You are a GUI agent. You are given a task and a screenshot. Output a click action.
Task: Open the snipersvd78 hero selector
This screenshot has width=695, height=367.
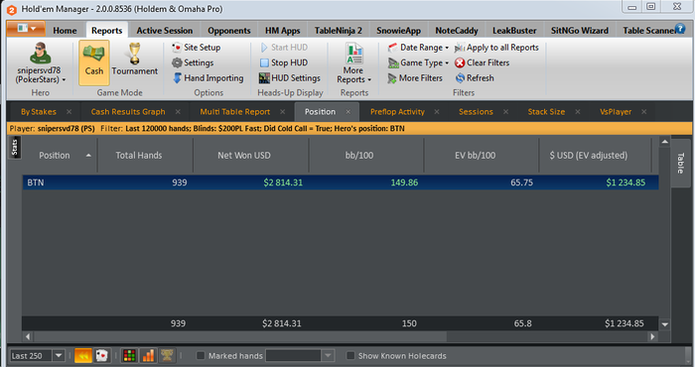(x=41, y=63)
